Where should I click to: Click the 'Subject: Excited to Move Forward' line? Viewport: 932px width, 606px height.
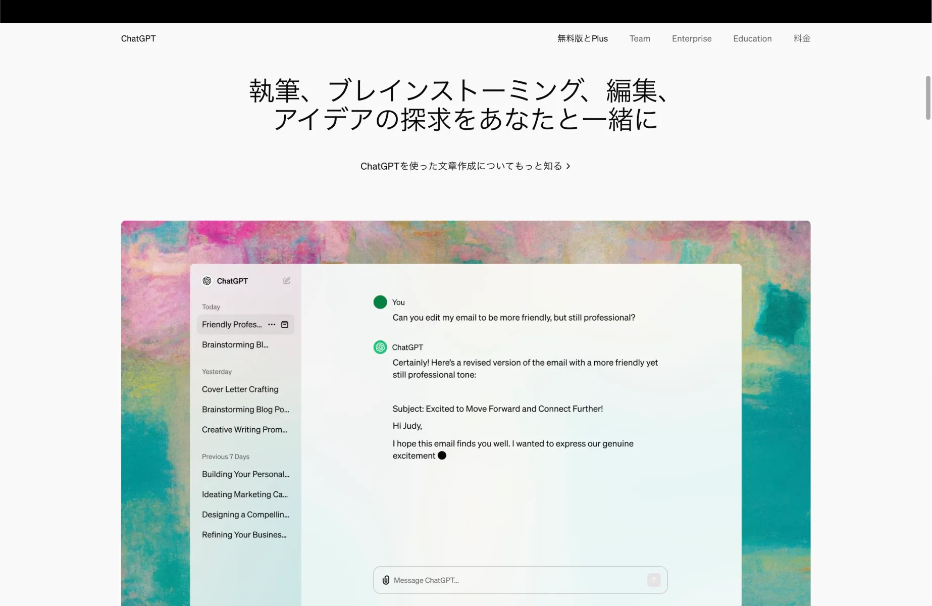(x=498, y=409)
